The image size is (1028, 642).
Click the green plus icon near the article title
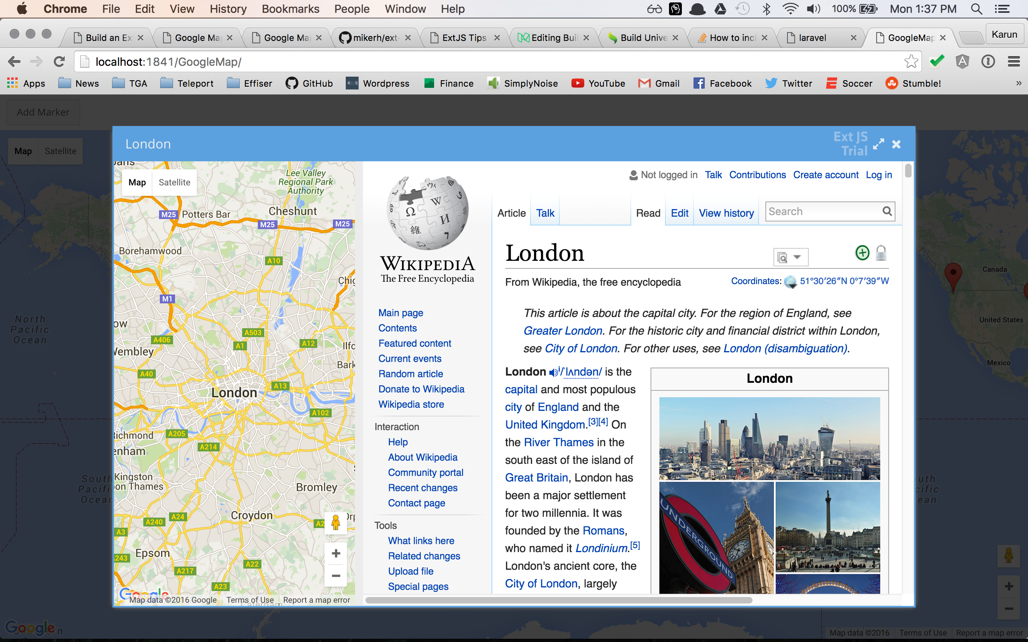862,253
